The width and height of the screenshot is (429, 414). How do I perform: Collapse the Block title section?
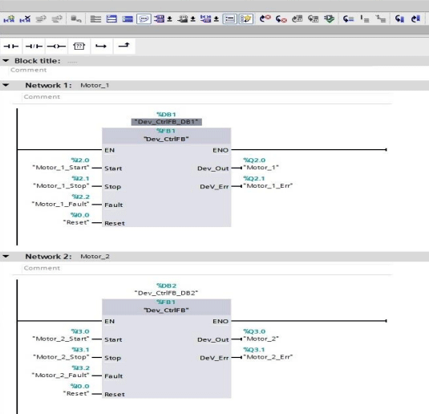click(6, 61)
